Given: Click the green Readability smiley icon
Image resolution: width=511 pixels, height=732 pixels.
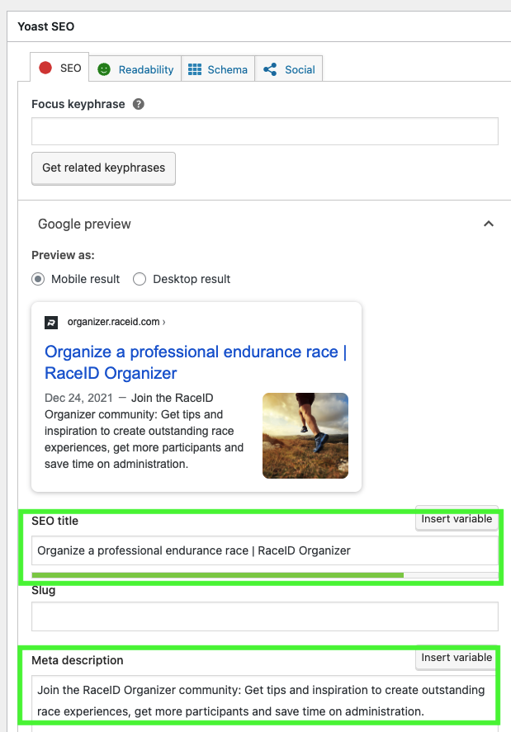Looking at the screenshot, I should [x=104, y=69].
